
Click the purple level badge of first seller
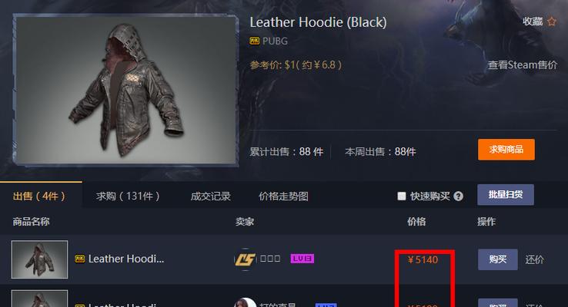pos(302,259)
